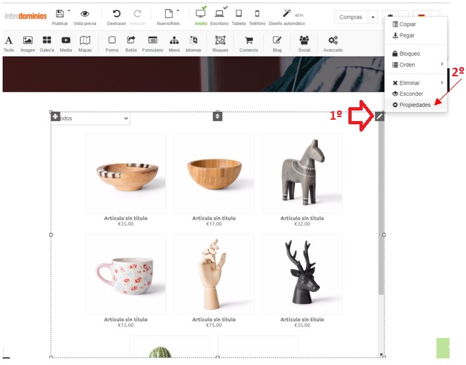466x365 pixels.
Task: Expand the Compras dropdown arrow
Action: 373,17
